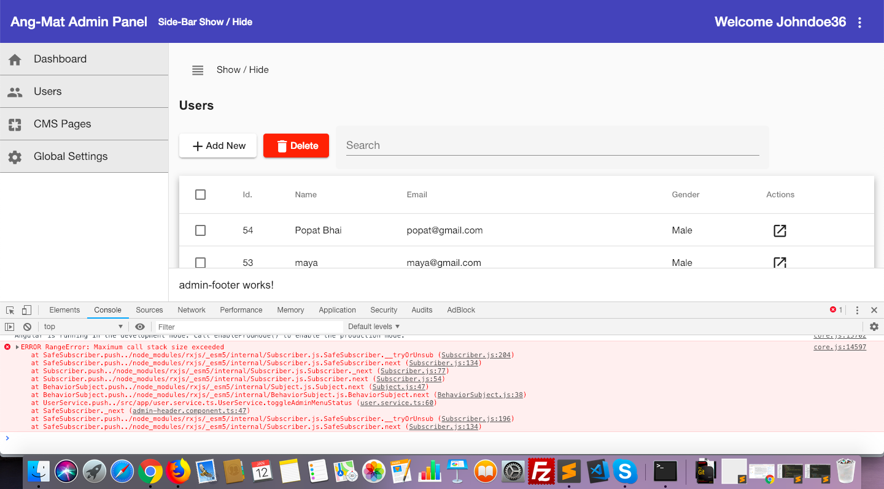Toggle the select-all checkbox in table header
The width and height of the screenshot is (884, 489).
tap(200, 194)
